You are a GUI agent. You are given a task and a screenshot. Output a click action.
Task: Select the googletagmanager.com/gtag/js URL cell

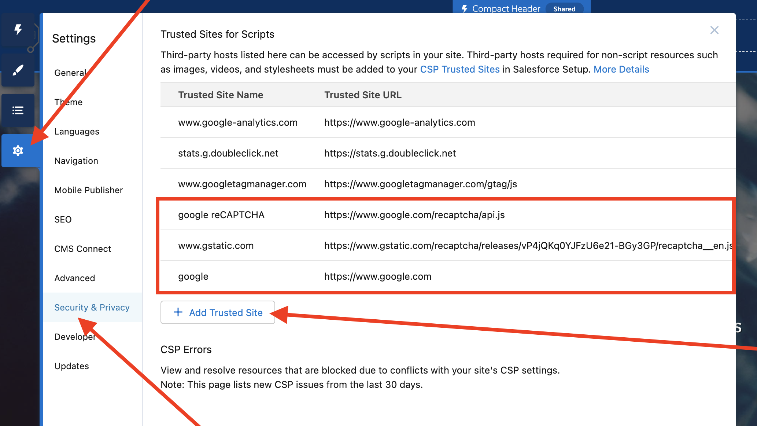(x=420, y=184)
